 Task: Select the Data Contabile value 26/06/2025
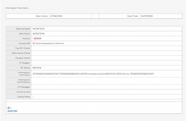(39, 29)
